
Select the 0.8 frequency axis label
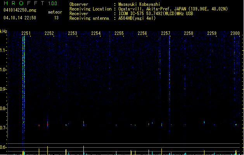click(3, 108)
